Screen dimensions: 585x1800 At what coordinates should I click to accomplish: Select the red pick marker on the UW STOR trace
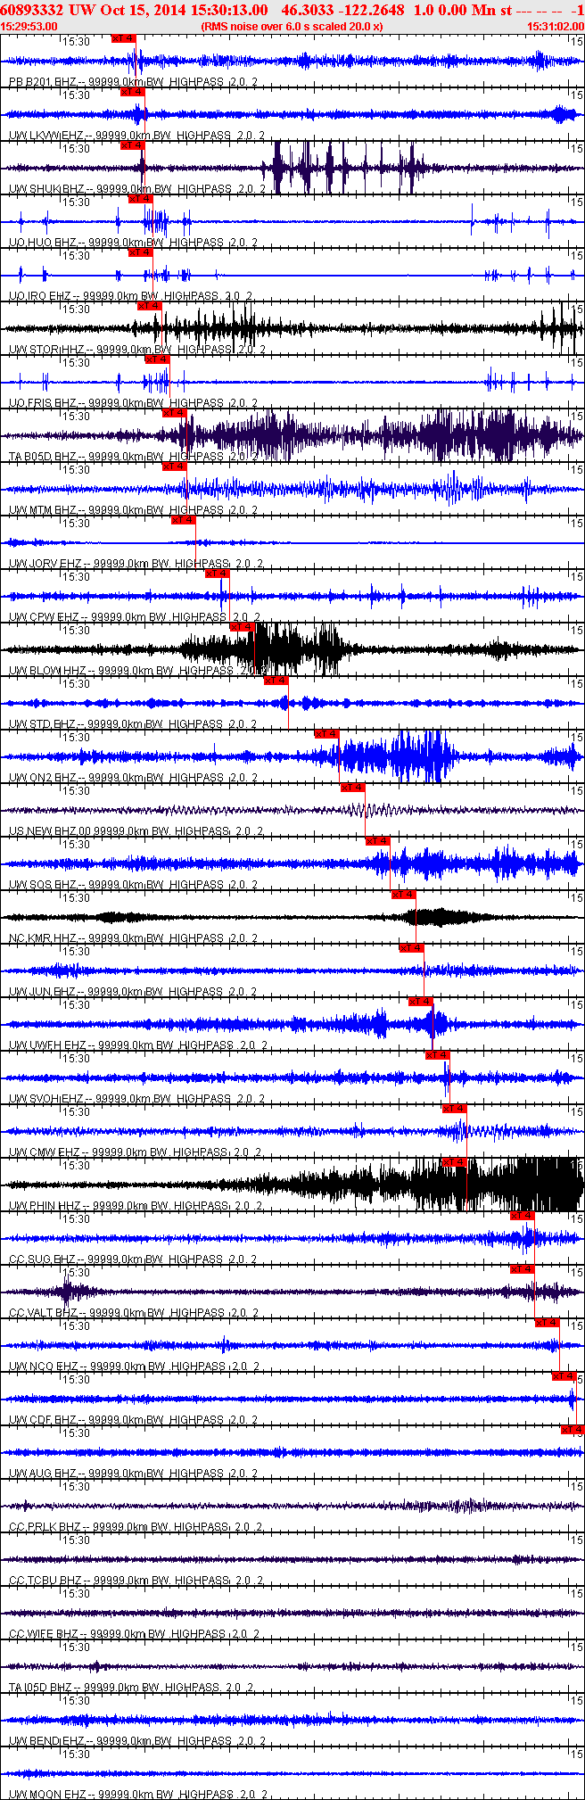149,306
